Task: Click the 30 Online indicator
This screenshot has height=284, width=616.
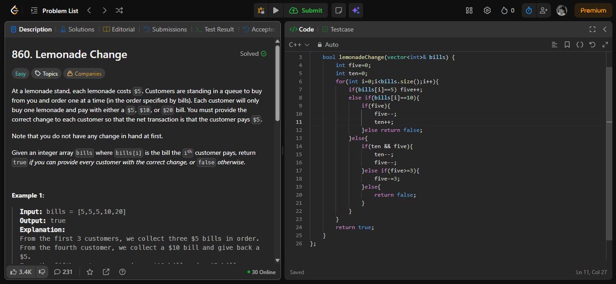Action: tap(261, 272)
